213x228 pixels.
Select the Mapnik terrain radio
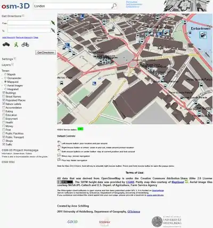click(x=5, y=74)
